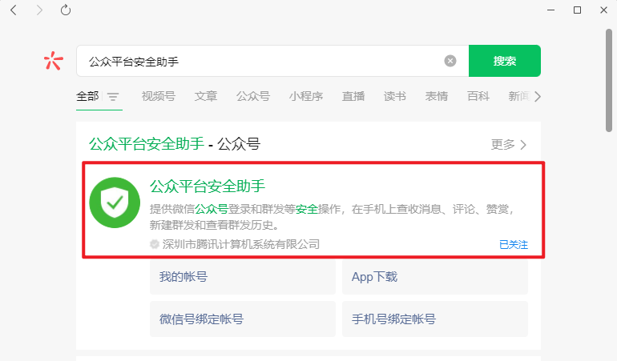Close the search window
This screenshot has height=361, width=617.
point(603,10)
